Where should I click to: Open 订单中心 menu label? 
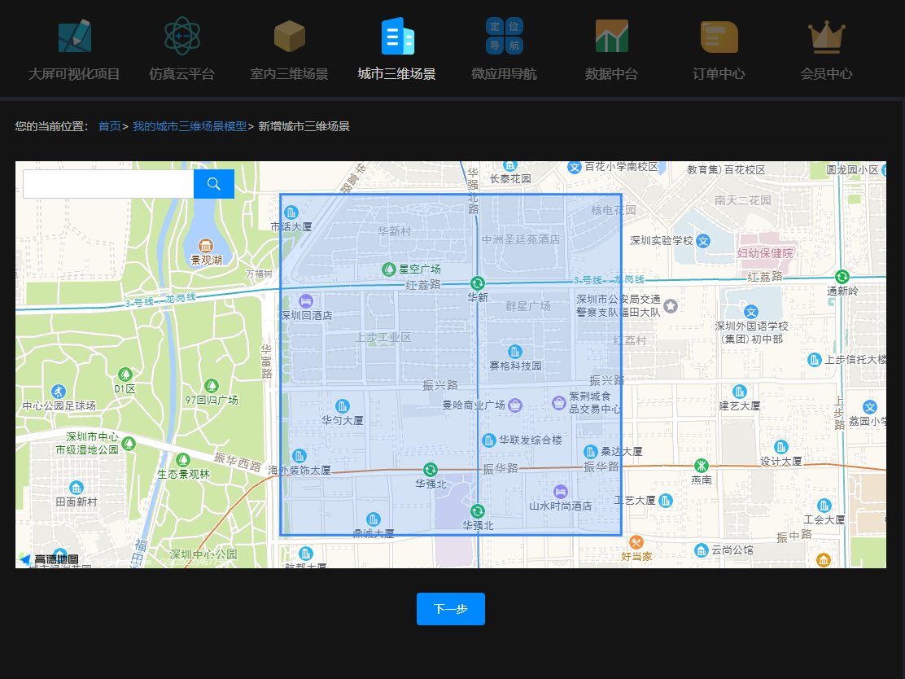pyautogui.click(x=719, y=74)
